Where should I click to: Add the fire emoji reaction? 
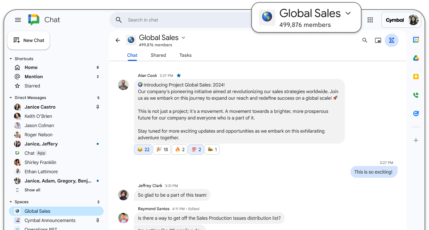click(x=179, y=150)
